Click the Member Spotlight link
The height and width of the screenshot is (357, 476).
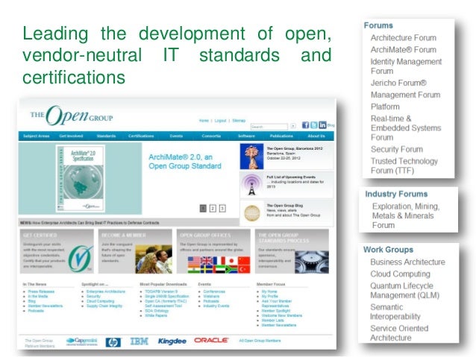click(276, 311)
